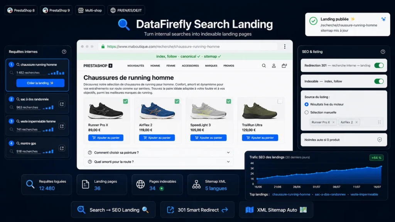Image resolution: width=395 pixels, height=222 pixels.
Task: Uncheck the SpeedLight 3 product checkbox
Action: (228, 101)
